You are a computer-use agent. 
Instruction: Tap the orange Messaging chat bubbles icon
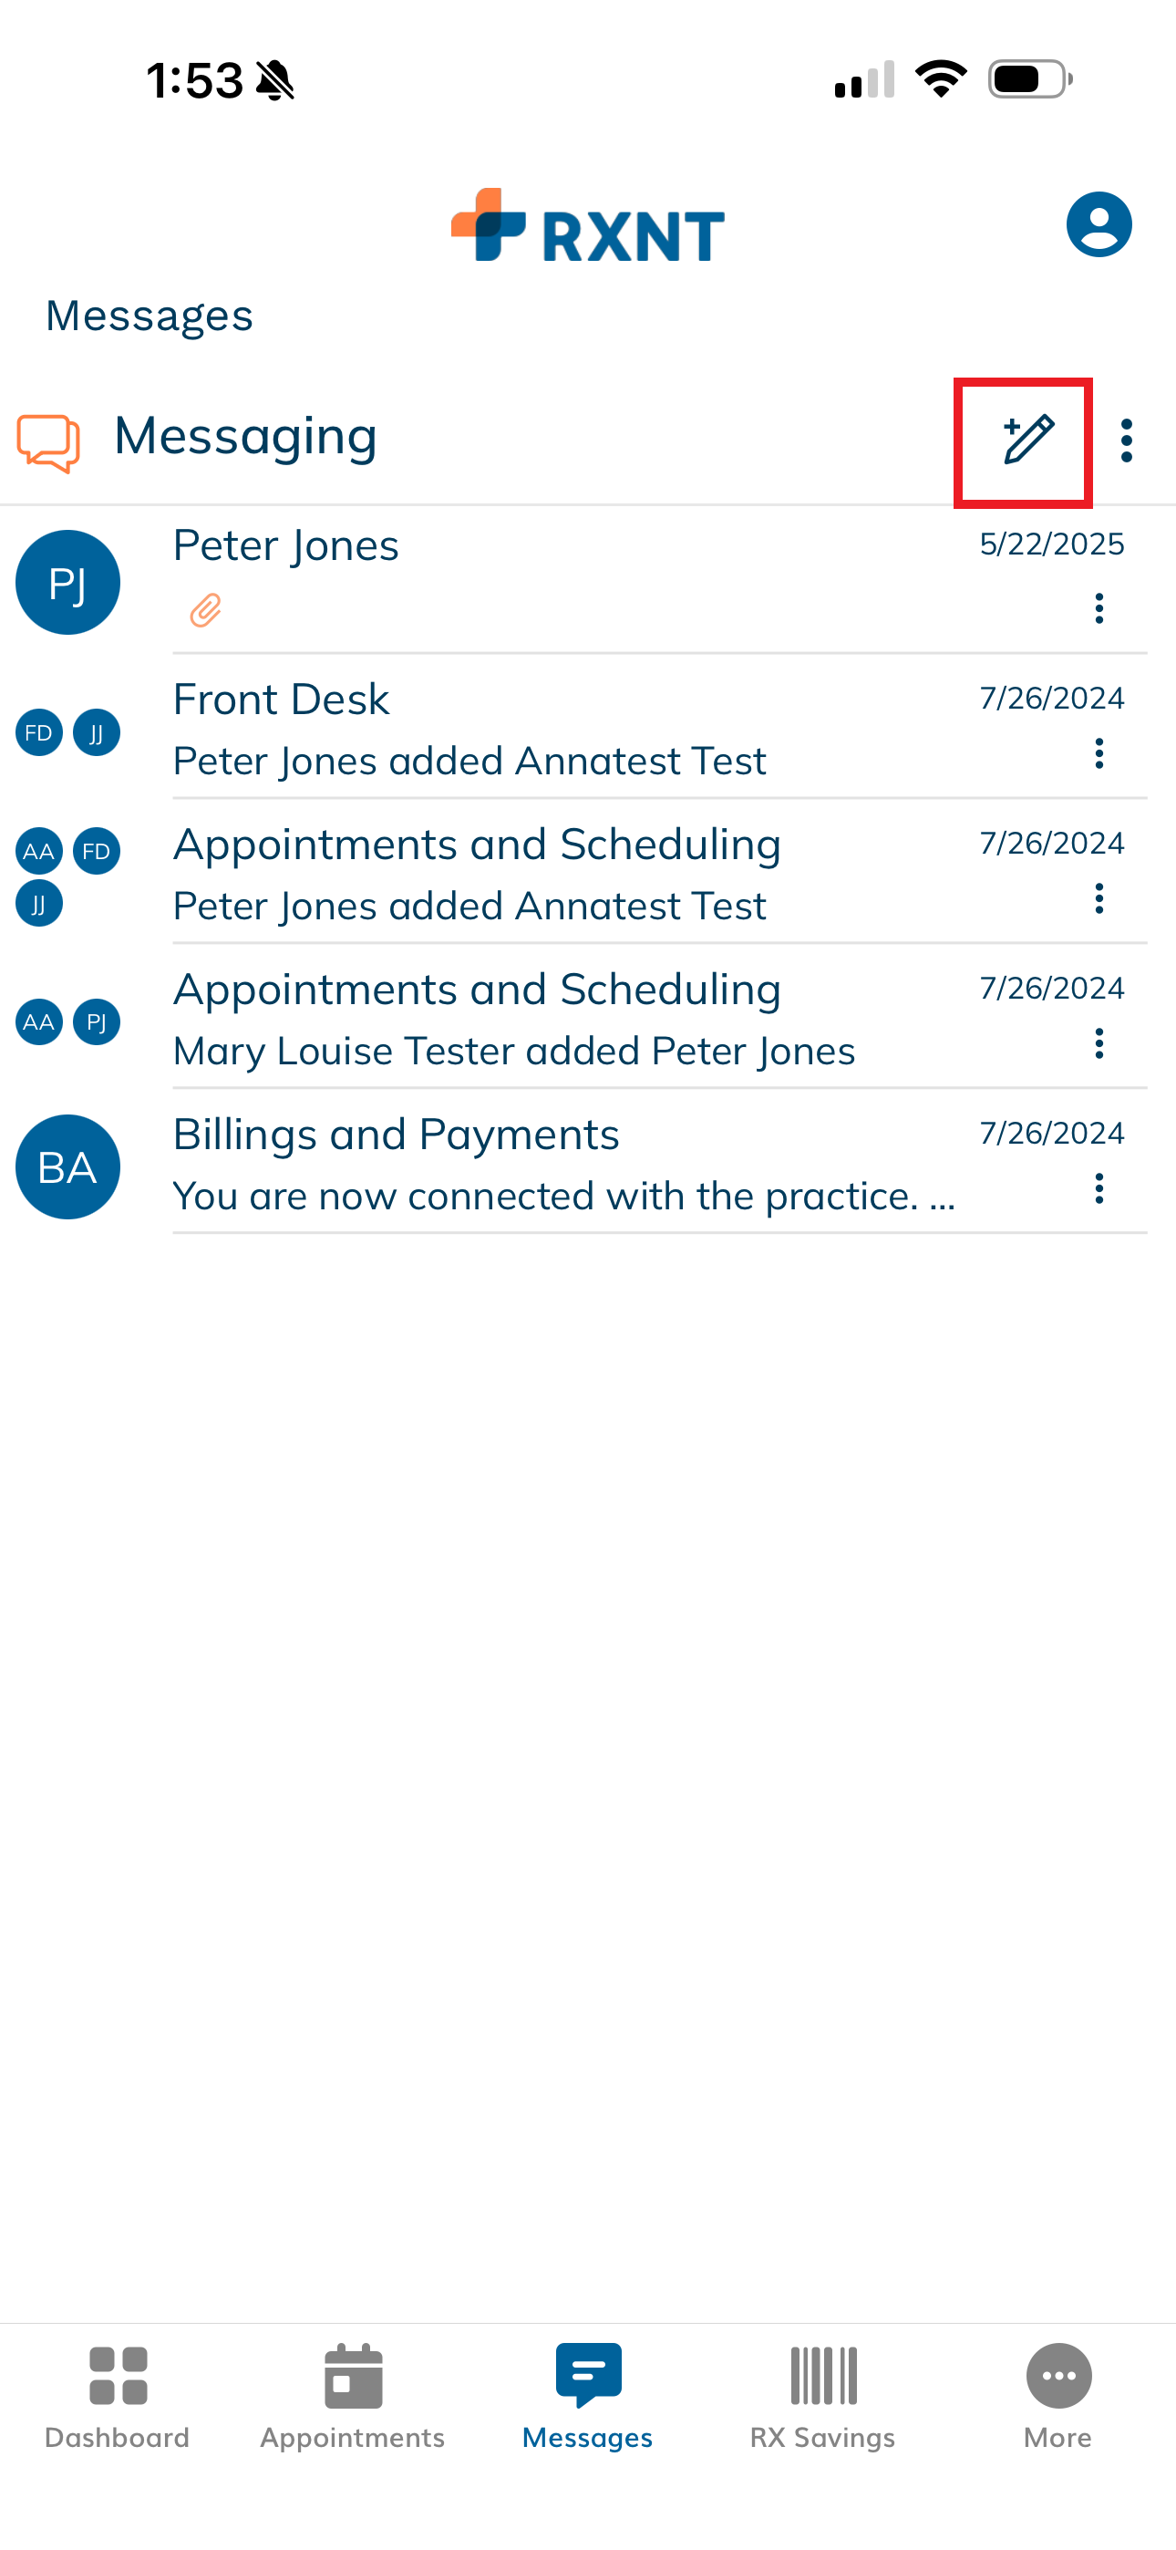pos(48,442)
